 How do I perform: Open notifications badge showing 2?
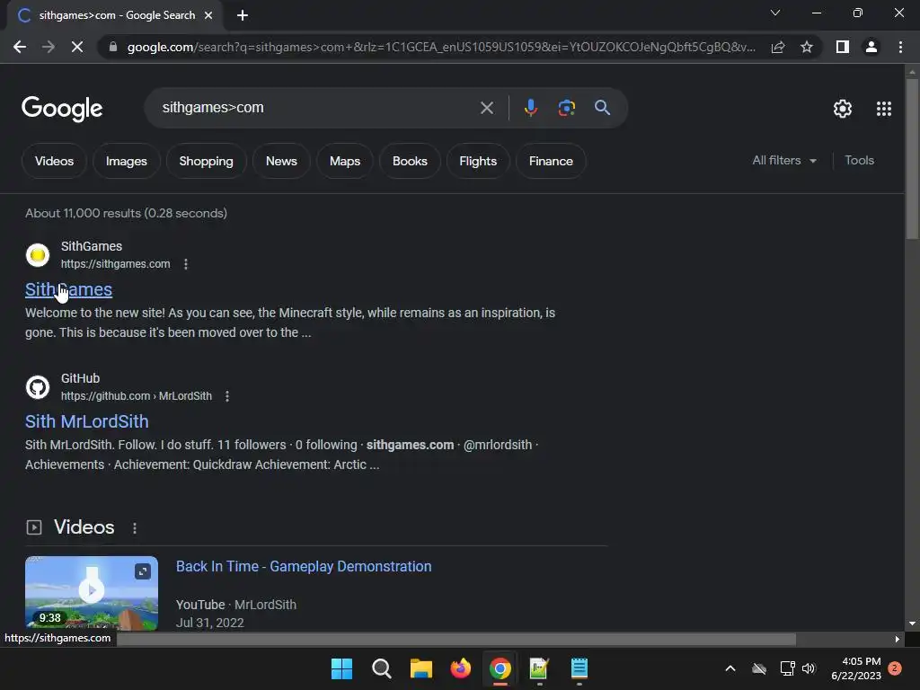(895, 668)
